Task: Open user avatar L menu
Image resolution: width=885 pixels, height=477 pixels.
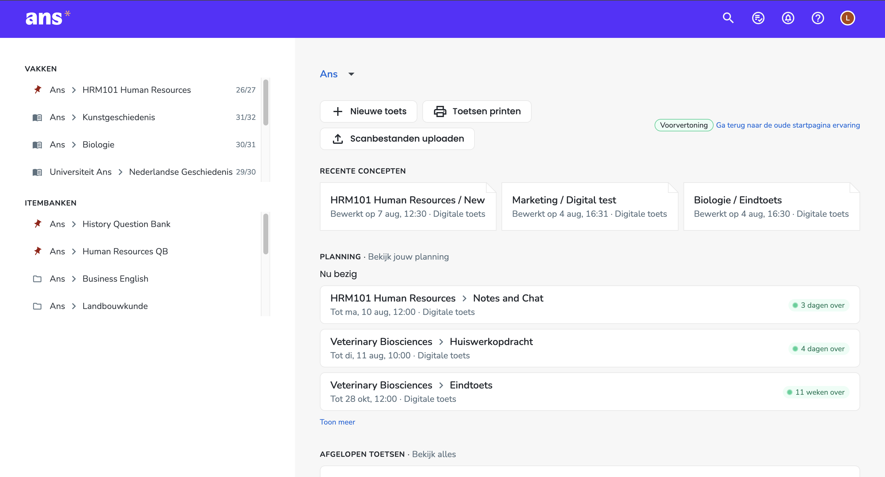Action: click(847, 18)
